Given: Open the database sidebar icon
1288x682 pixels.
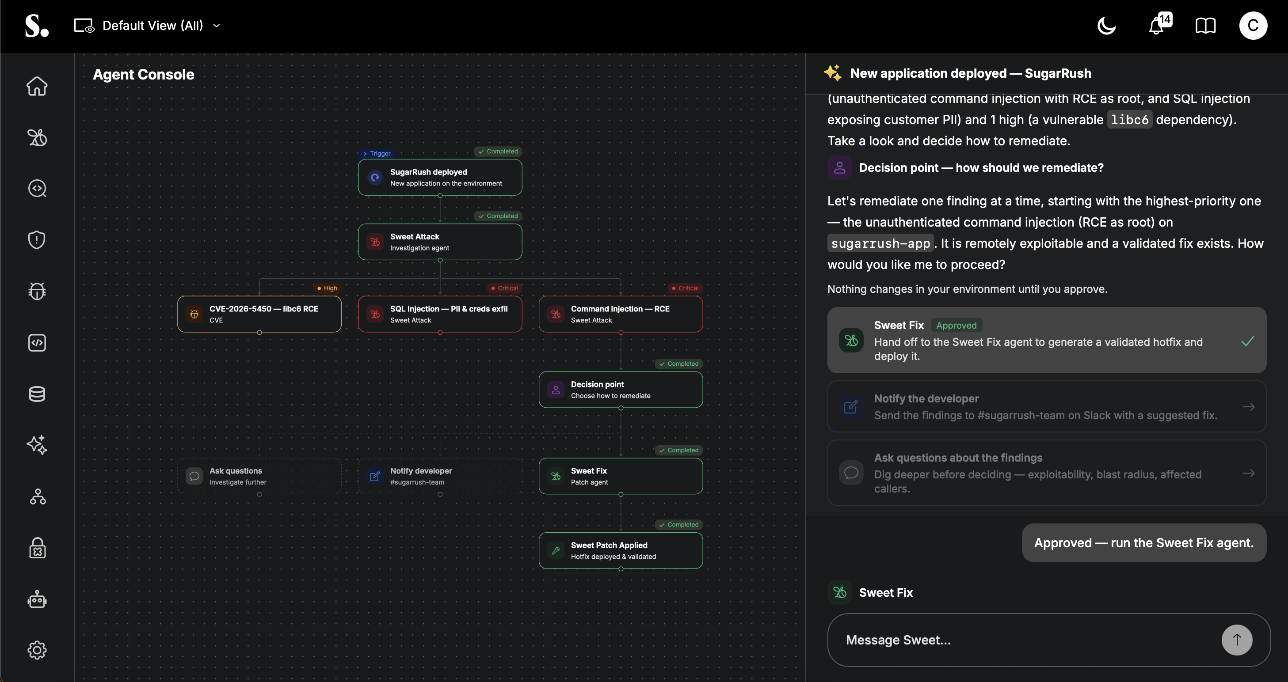Looking at the screenshot, I should pyautogui.click(x=37, y=394).
